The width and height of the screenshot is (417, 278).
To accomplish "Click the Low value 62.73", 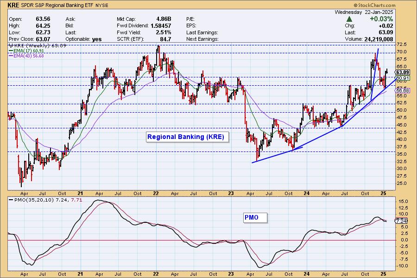I will click(43, 32).
